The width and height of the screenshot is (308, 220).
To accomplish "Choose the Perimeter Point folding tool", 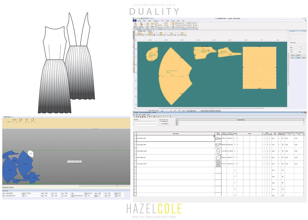I will (159, 27).
